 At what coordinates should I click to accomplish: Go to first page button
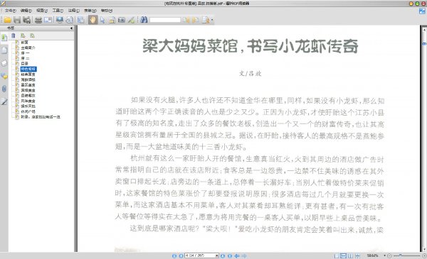tap(174, 255)
